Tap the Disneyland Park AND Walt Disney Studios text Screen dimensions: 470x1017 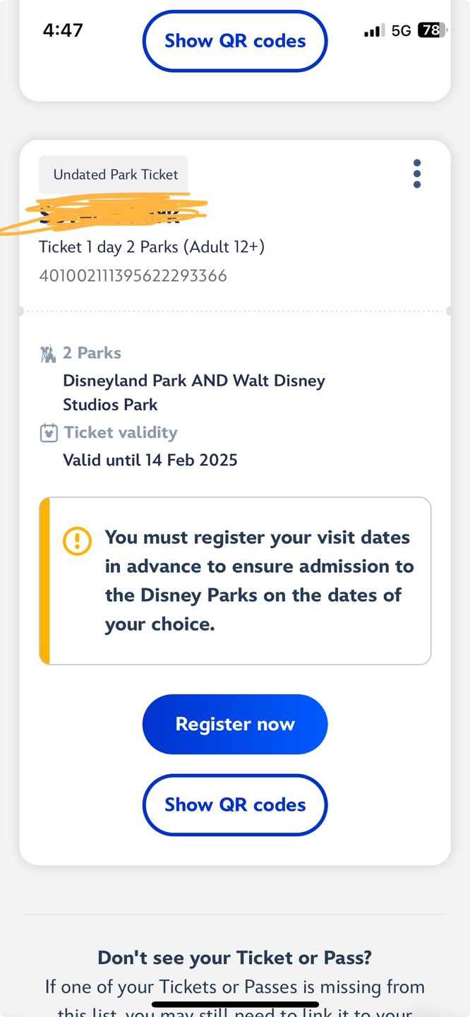[x=194, y=392]
